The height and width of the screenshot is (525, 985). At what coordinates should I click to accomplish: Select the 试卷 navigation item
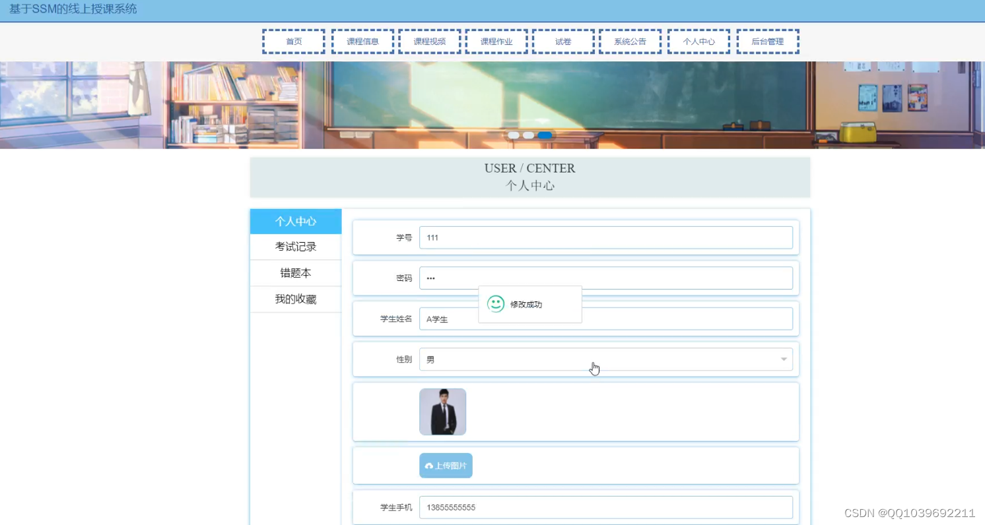563,42
